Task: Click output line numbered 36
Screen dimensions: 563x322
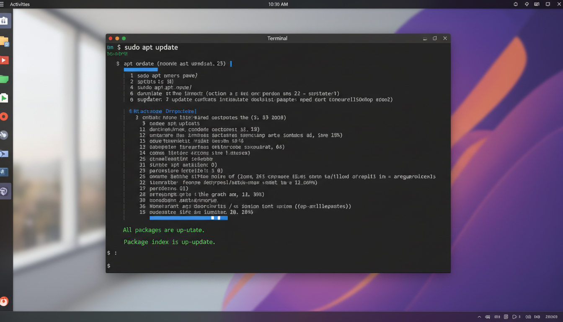Action: pyautogui.click(x=245, y=206)
